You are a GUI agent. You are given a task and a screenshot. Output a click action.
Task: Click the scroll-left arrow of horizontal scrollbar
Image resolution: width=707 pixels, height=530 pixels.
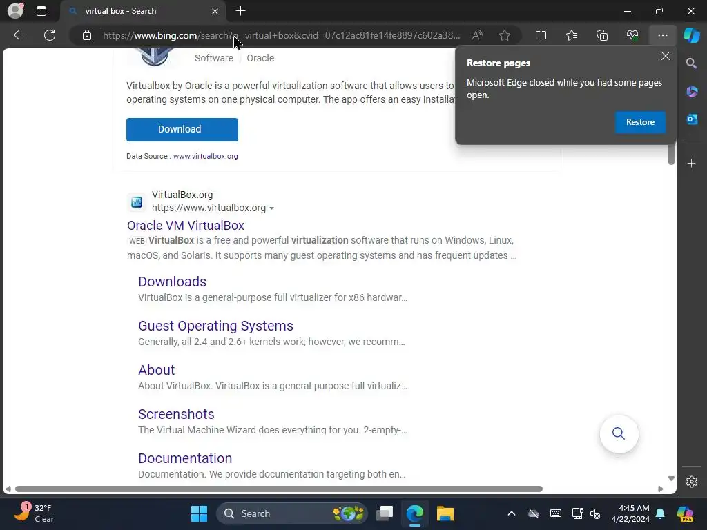point(8,489)
